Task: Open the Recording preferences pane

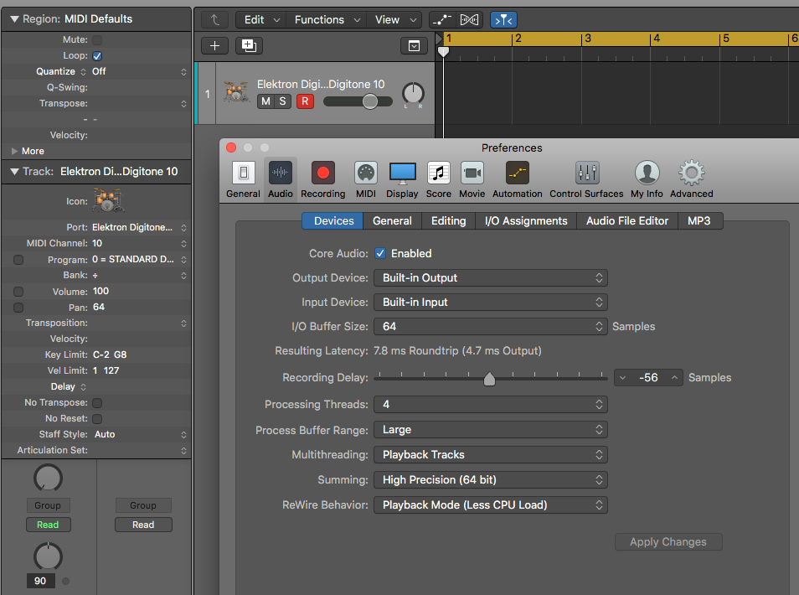Action: coord(322,179)
